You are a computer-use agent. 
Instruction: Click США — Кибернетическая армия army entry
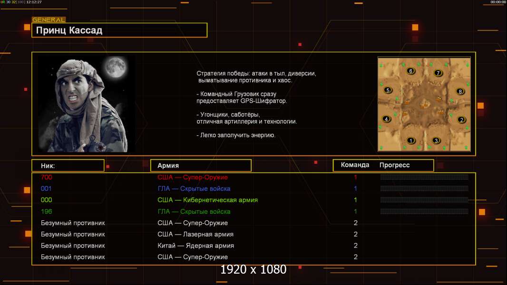point(207,200)
